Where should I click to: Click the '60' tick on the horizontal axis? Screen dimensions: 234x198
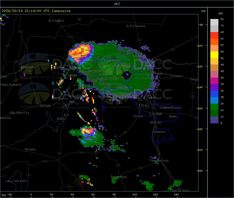(x=93, y=194)
